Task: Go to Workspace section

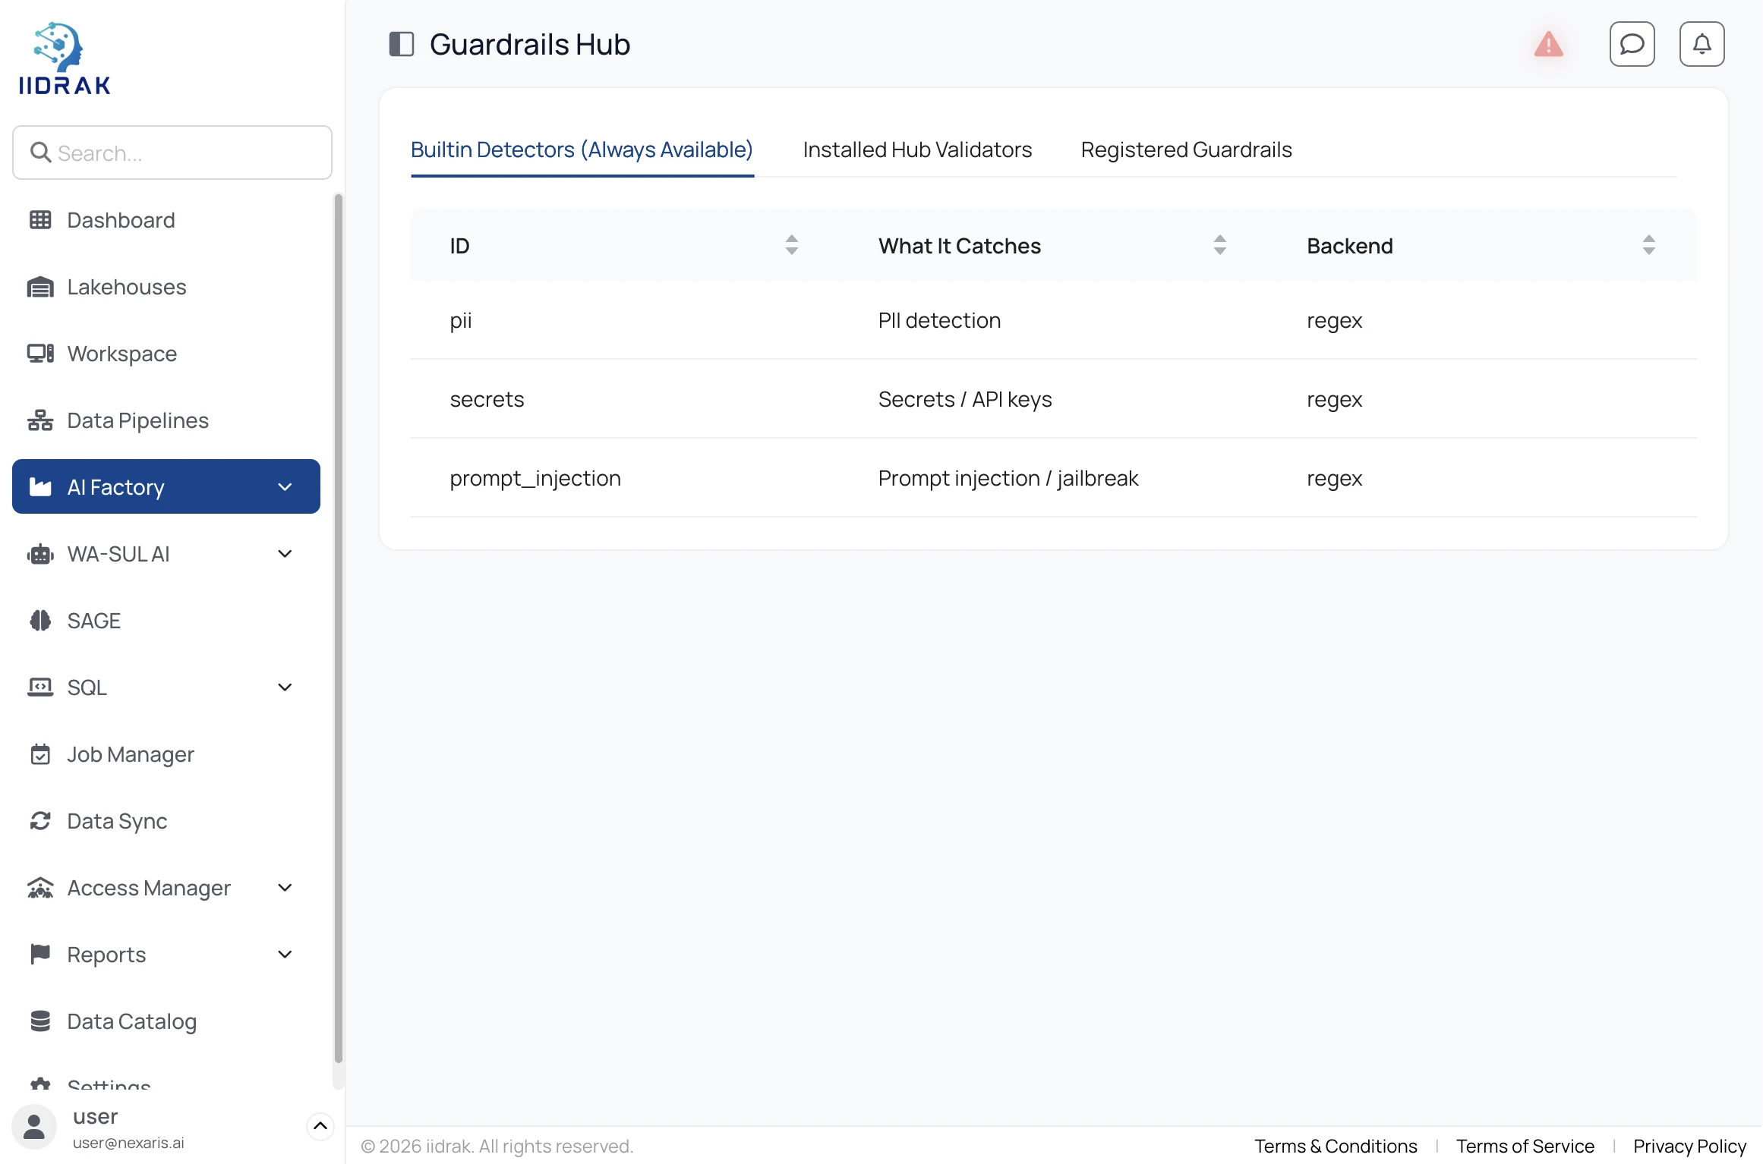Action: coord(166,354)
